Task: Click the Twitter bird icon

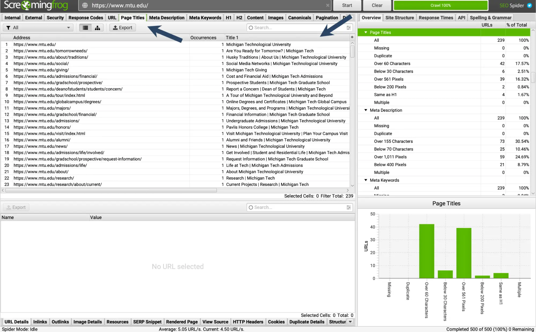Action: [x=530, y=5]
